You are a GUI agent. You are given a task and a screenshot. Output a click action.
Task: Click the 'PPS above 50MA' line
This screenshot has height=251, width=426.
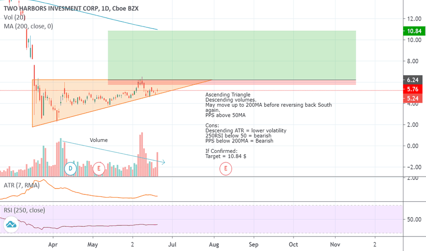[x=225, y=115]
